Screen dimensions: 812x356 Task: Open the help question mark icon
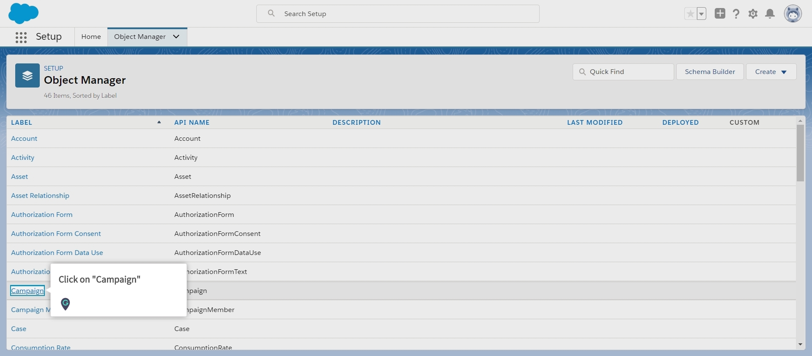point(736,14)
